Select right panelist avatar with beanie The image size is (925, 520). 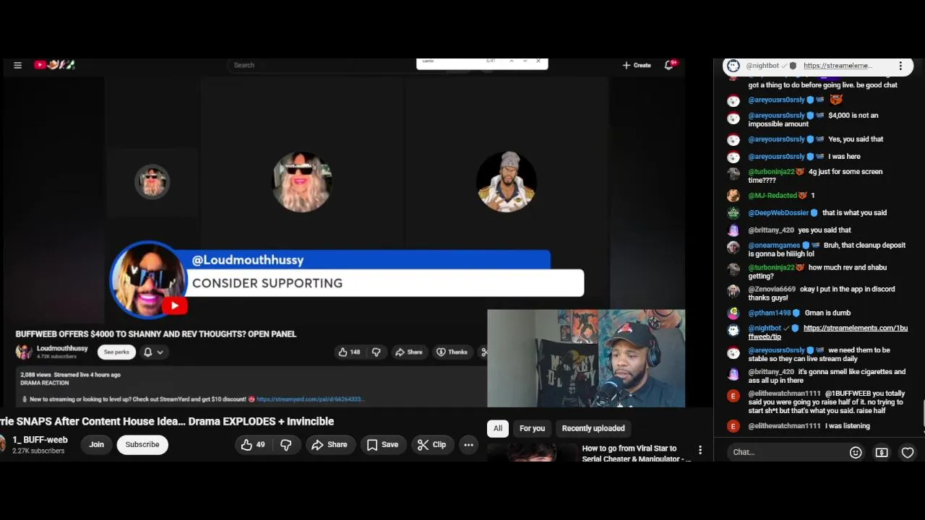tap(507, 182)
